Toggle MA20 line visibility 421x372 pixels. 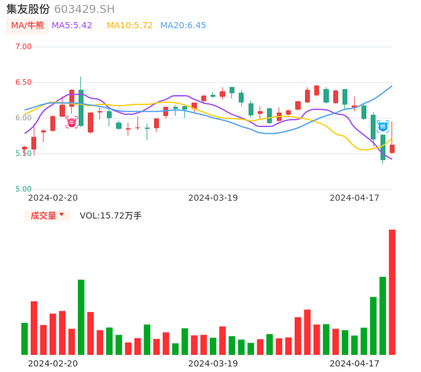coord(183,26)
